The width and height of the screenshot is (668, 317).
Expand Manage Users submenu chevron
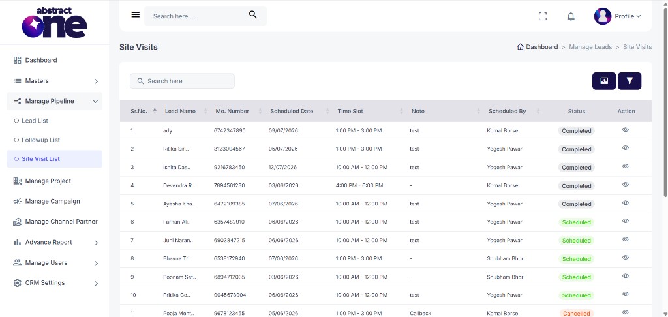tap(97, 263)
